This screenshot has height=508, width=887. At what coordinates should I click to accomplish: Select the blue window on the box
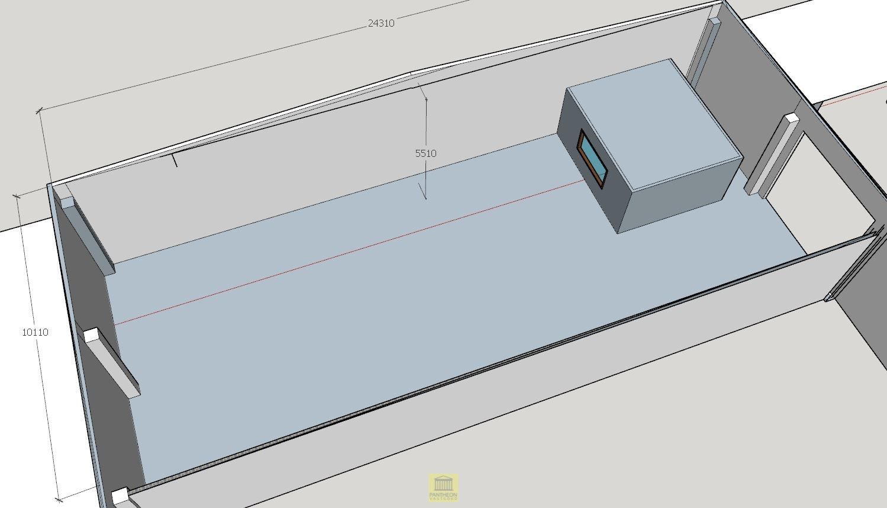coord(593,159)
